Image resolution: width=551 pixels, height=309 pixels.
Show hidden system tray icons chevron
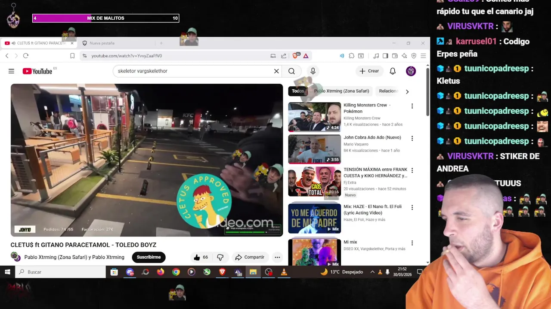372,272
